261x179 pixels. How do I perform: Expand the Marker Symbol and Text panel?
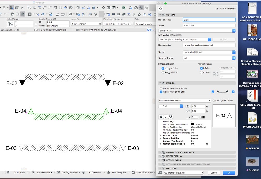[x=160, y=152]
